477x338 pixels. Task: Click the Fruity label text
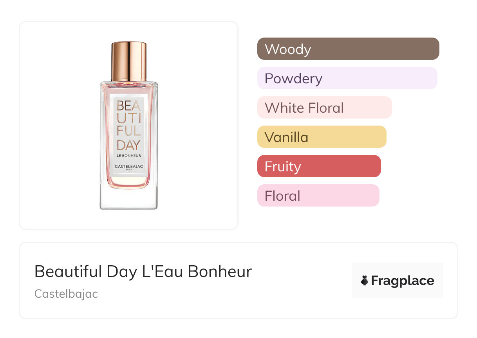click(283, 167)
